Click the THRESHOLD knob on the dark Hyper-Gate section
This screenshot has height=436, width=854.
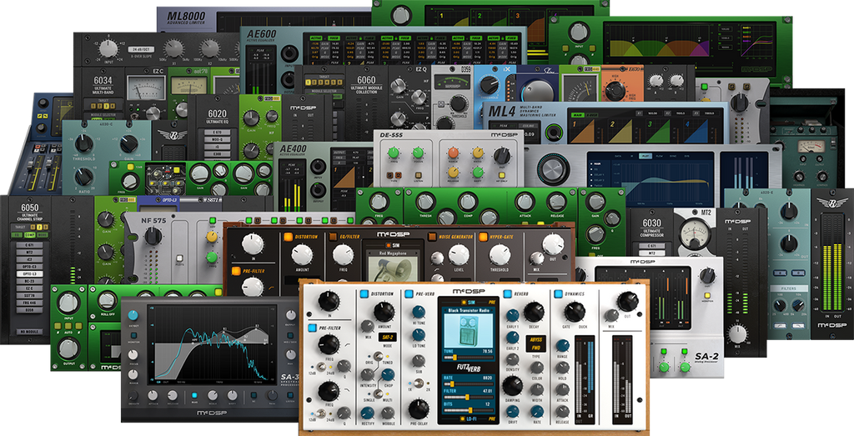500,254
